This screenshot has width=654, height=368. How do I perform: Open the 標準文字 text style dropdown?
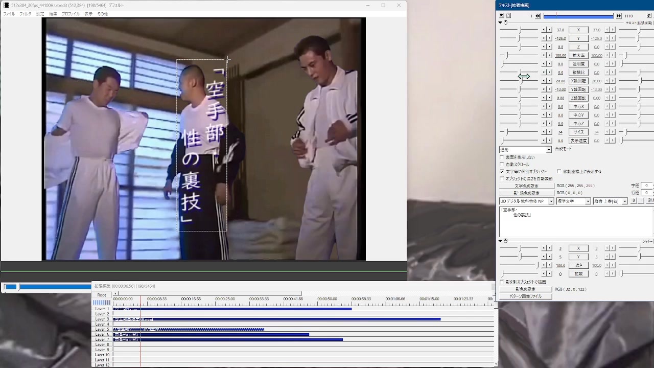click(573, 201)
